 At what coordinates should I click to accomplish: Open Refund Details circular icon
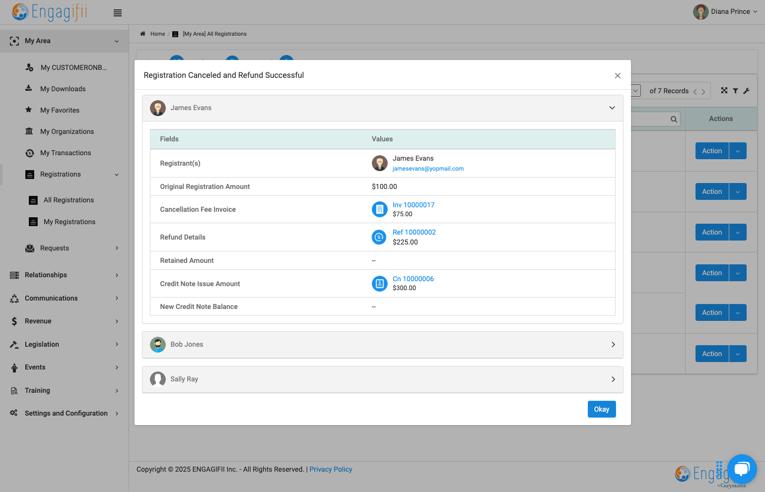pos(379,237)
